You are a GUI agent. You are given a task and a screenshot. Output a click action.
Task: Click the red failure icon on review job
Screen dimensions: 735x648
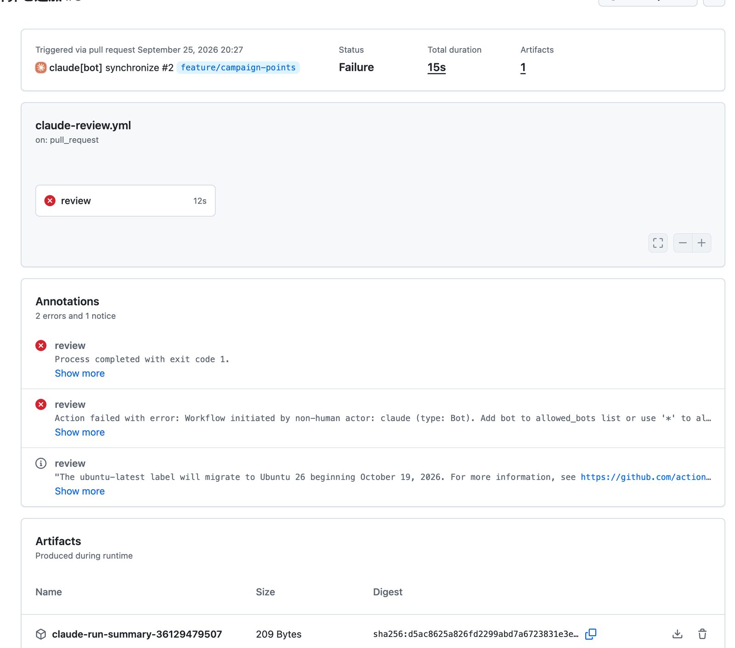pyautogui.click(x=50, y=201)
